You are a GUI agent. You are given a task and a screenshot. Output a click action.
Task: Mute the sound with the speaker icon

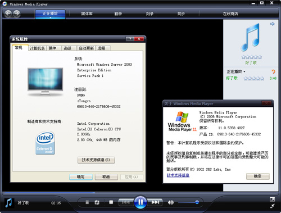pos(171,202)
